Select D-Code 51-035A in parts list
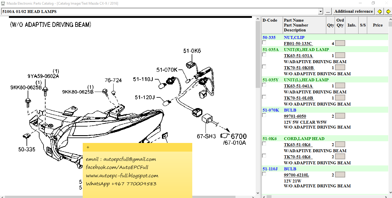Viewport: 392px width, 198px height. (x=270, y=50)
